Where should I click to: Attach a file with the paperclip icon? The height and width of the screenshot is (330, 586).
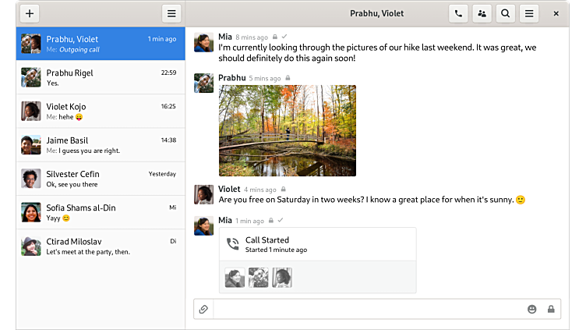[x=203, y=309]
